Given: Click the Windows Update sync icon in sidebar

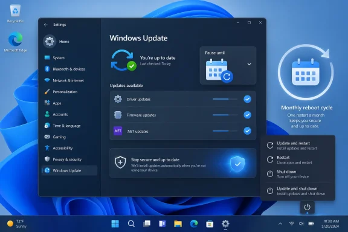Looking at the screenshot, I should tap(47, 170).
